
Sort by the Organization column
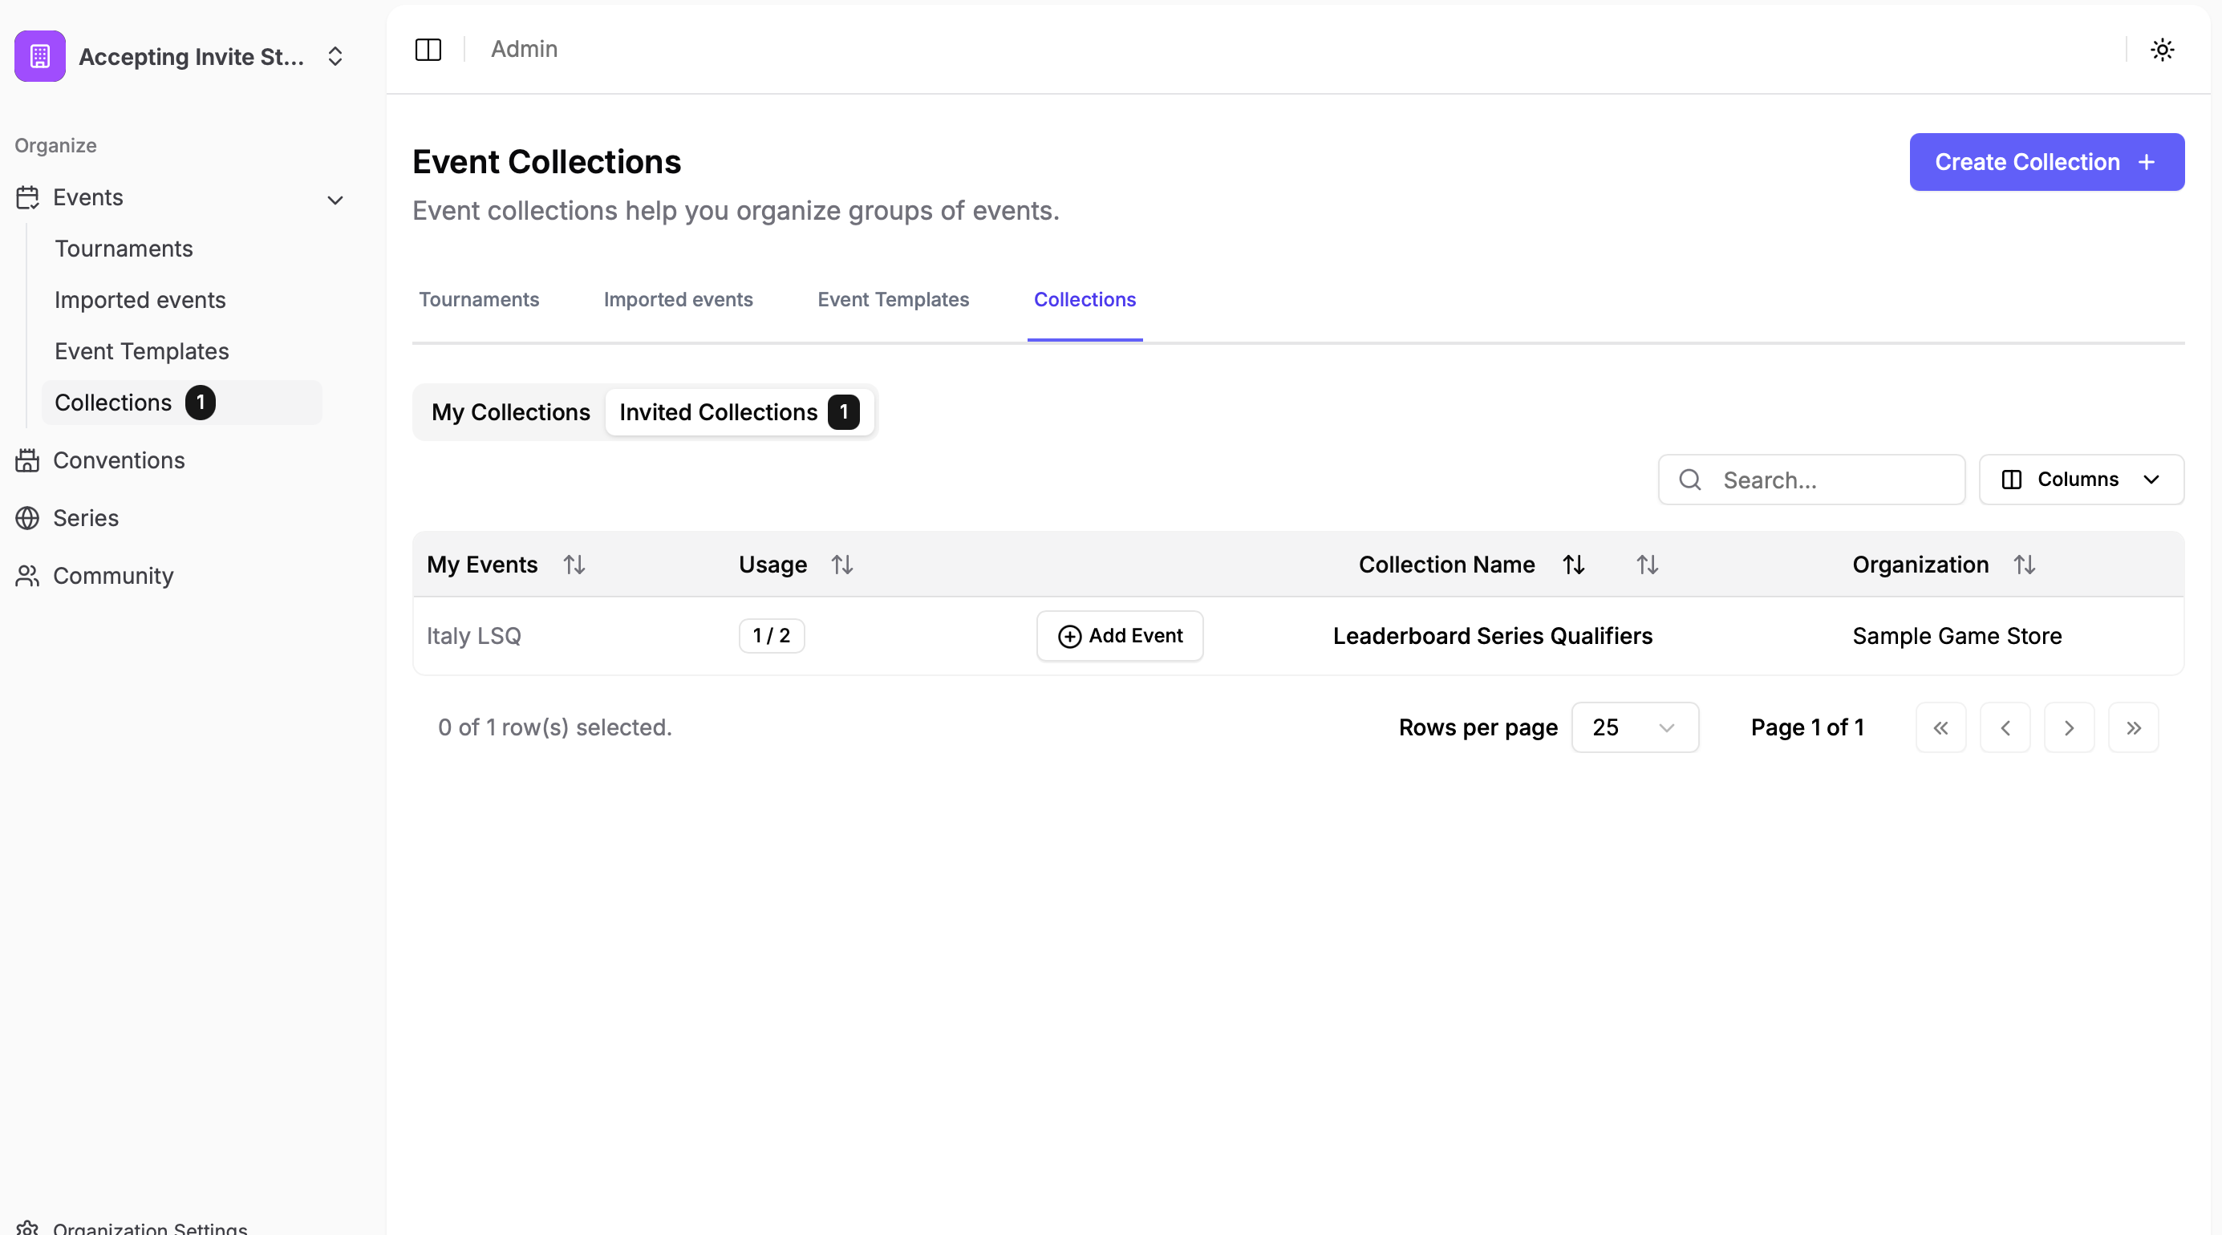click(x=2024, y=565)
